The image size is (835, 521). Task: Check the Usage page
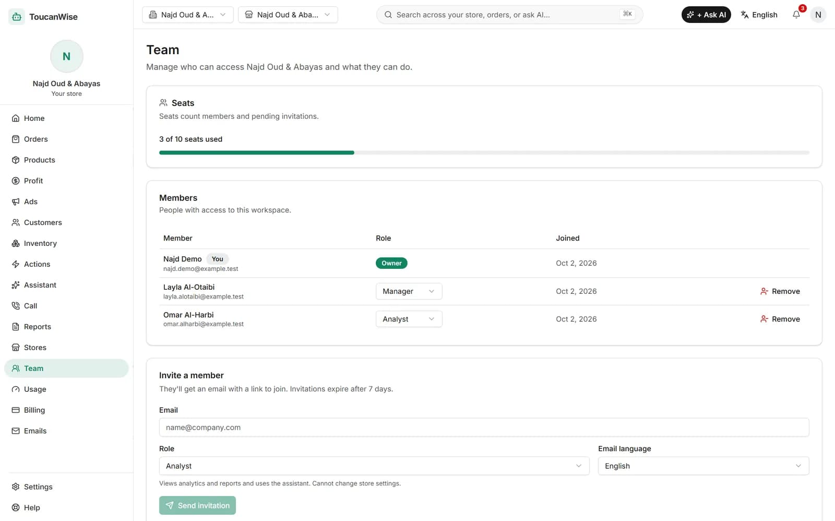(x=66, y=389)
